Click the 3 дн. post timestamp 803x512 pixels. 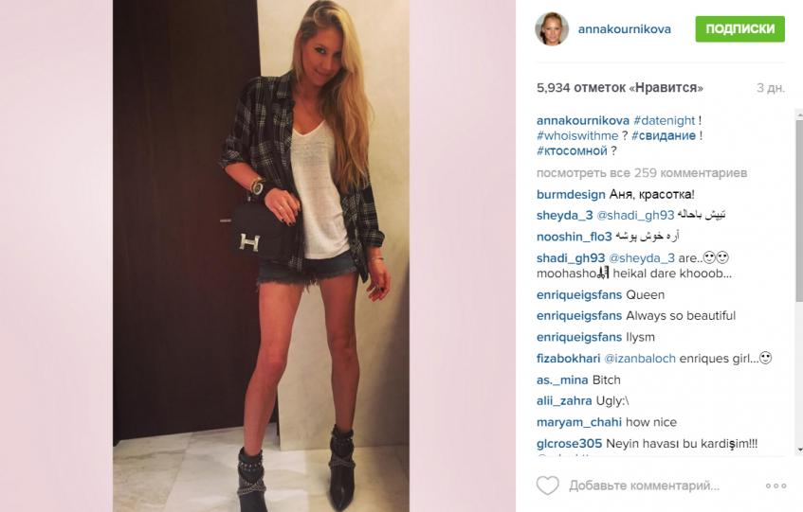[x=771, y=88]
